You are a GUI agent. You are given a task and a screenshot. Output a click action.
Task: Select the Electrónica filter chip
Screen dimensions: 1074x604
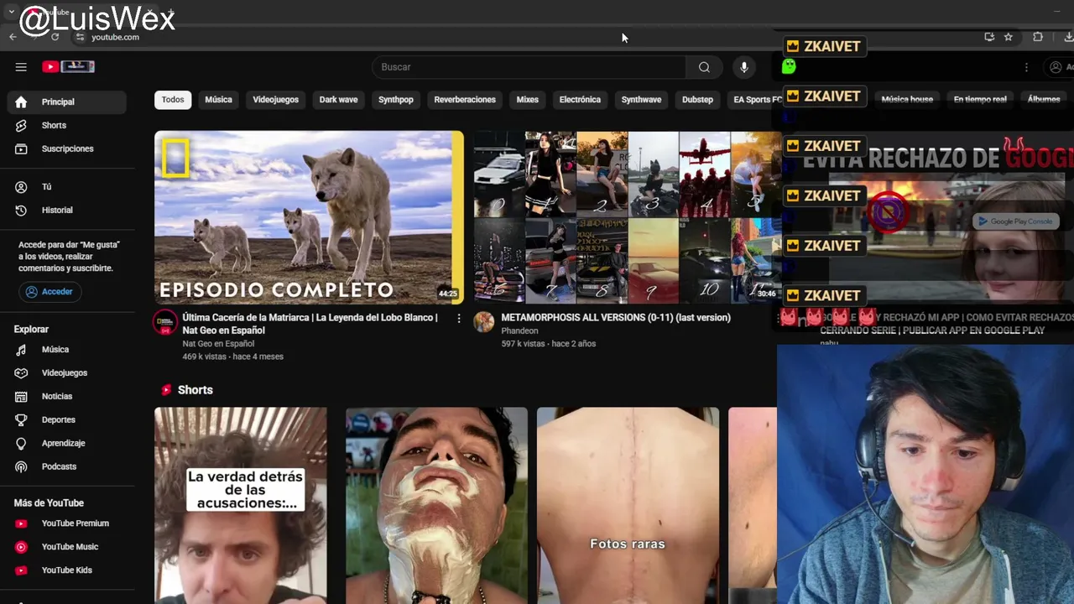coord(580,100)
